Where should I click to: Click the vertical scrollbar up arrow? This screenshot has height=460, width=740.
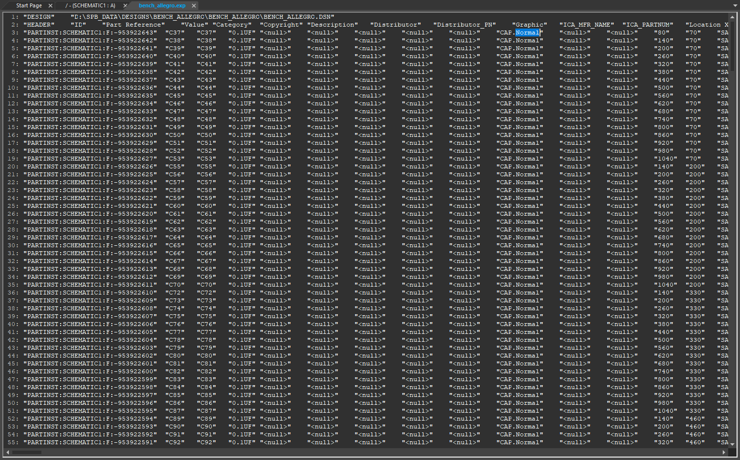point(732,17)
